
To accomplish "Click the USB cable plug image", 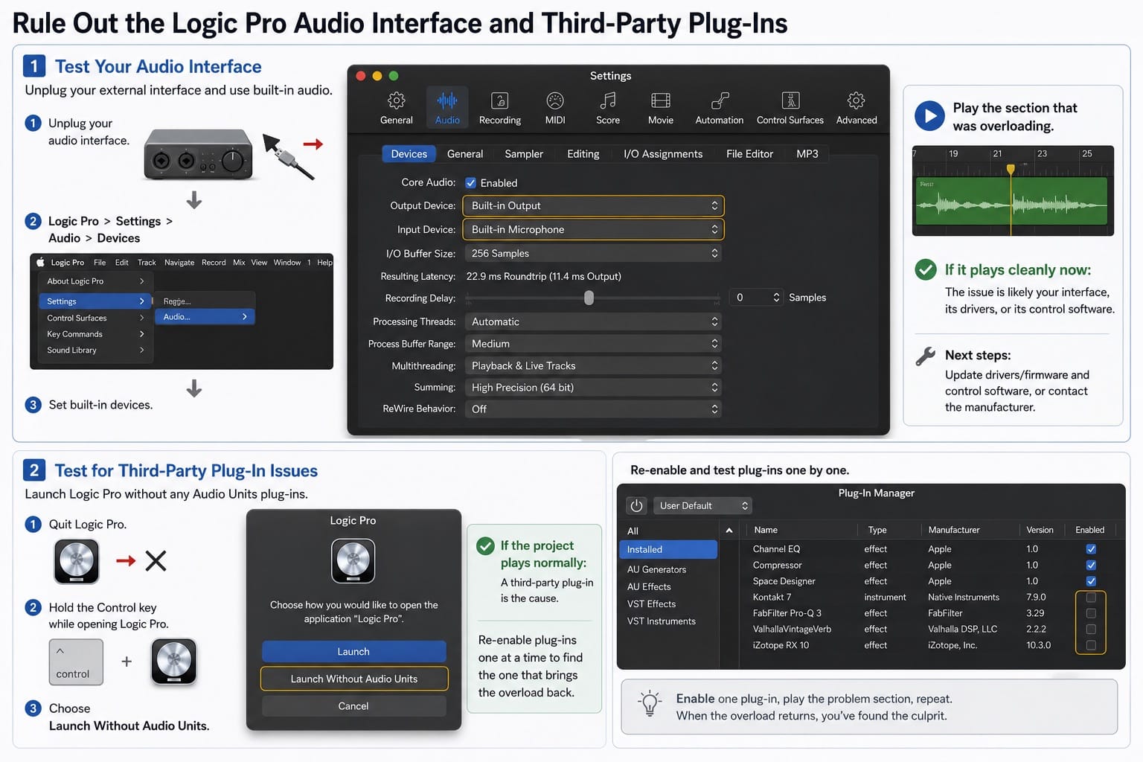I will (289, 156).
